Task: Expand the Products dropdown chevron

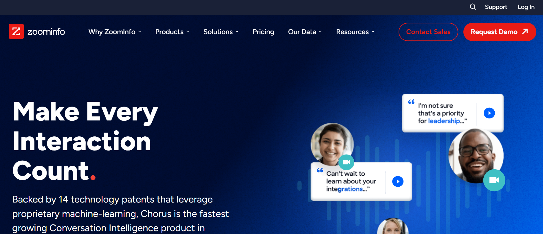Action: click(x=188, y=32)
